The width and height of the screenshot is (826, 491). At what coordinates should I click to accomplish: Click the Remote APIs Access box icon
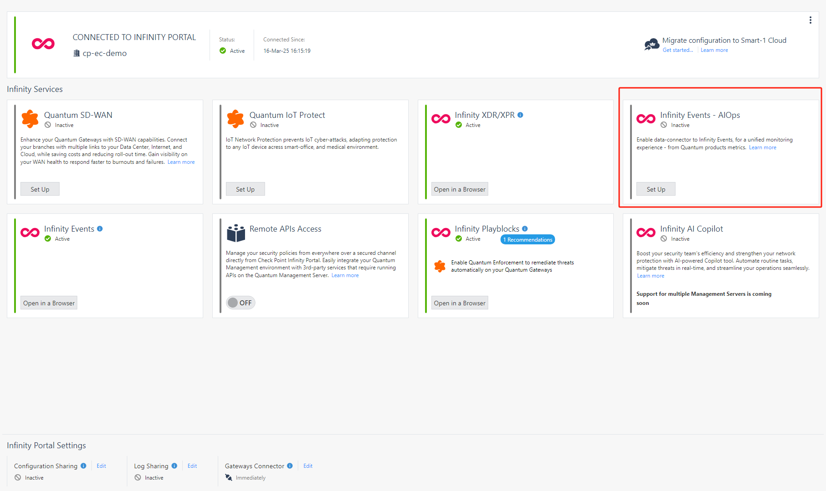tap(236, 233)
